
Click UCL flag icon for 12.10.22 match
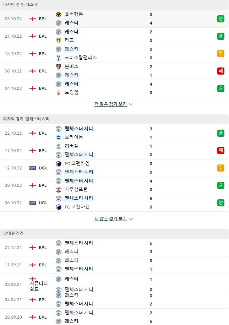[33, 168]
